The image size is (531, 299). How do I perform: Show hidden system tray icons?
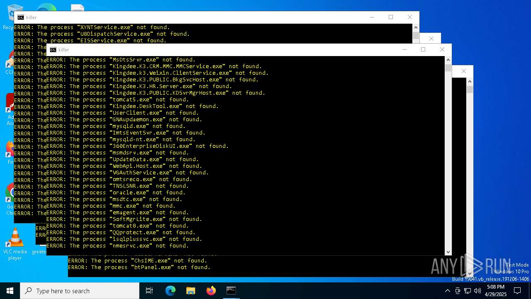(x=447, y=291)
